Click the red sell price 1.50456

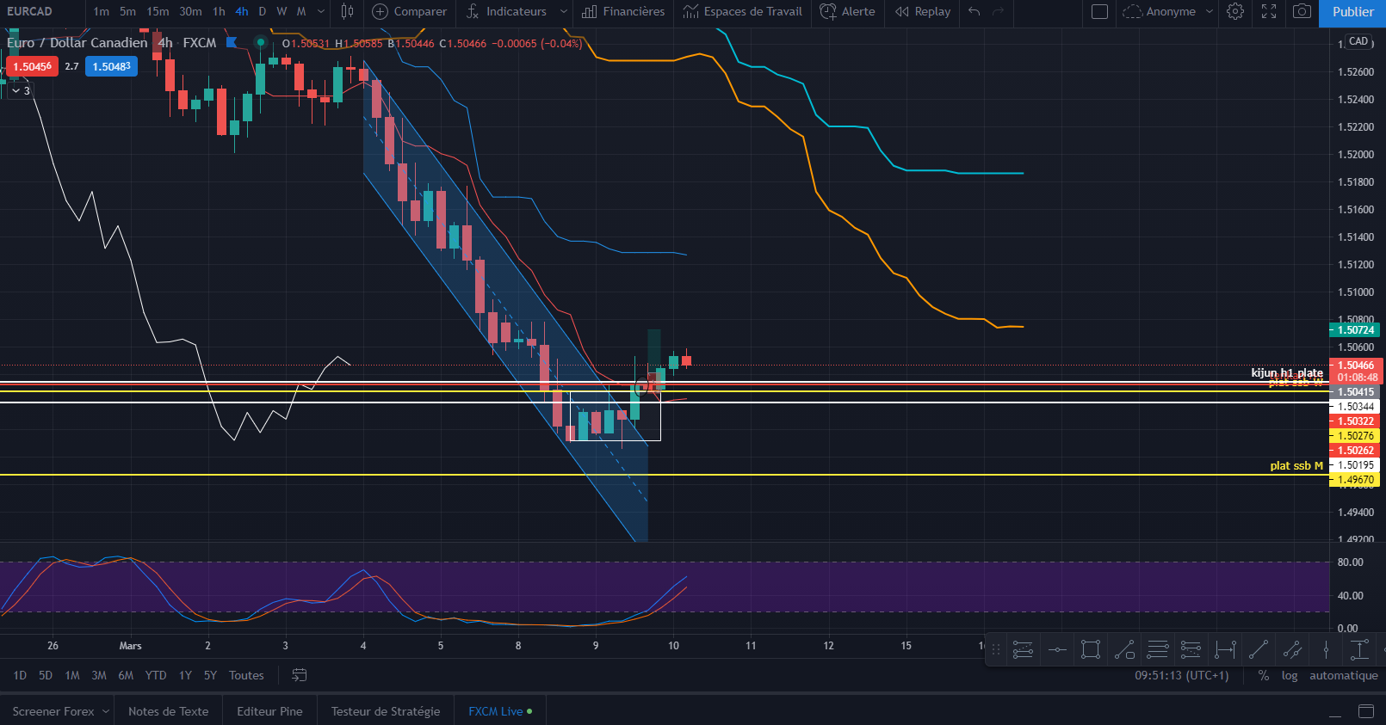click(x=32, y=66)
